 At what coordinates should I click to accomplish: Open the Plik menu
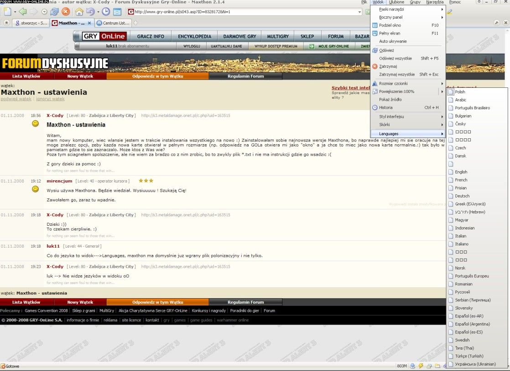click(x=364, y=2)
